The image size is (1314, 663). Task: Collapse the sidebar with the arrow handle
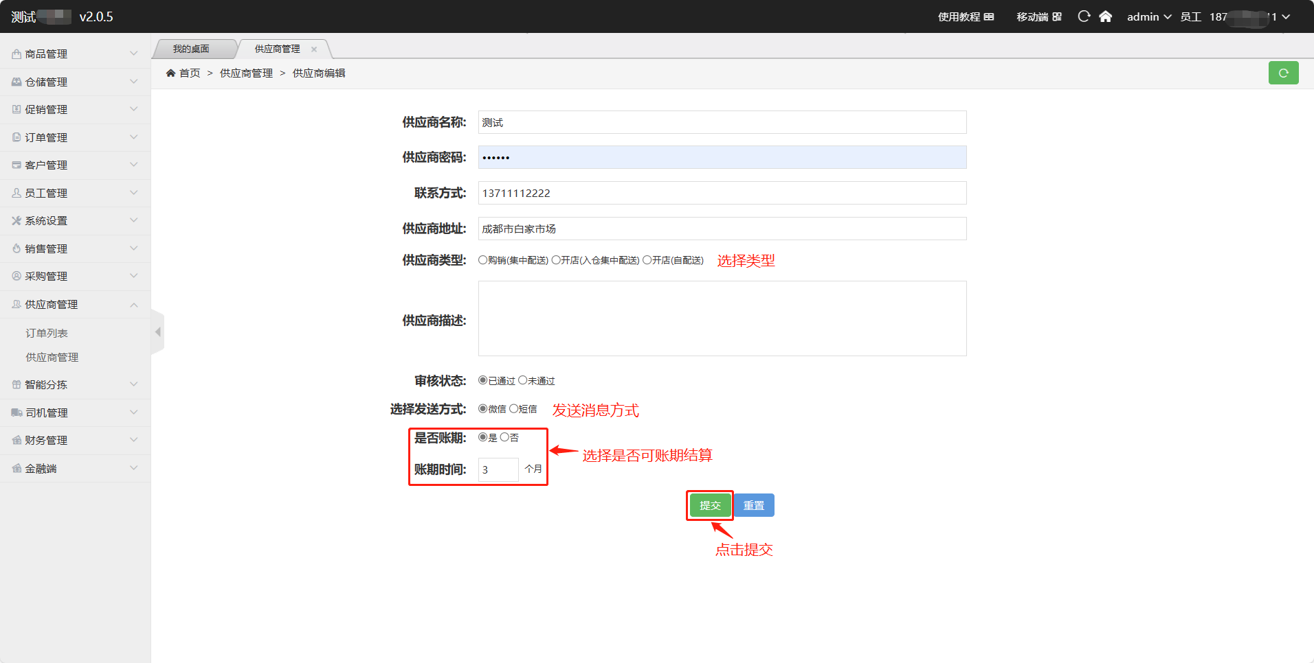157,332
